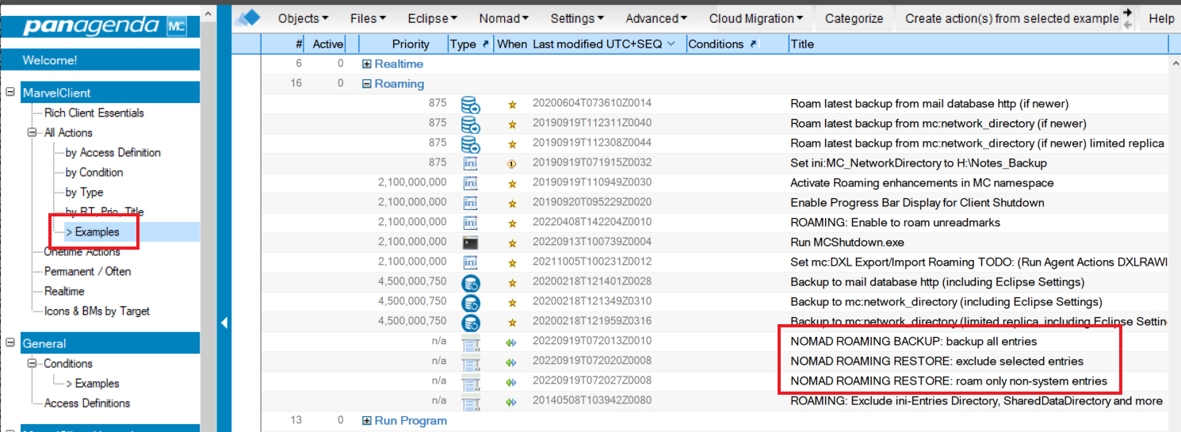
Task: Sort by the Priority column header
Action: point(411,44)
